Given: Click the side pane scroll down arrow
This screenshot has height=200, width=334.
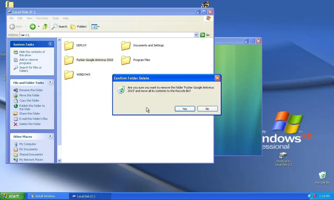Looking at the screenshot, I should (59, 161).
